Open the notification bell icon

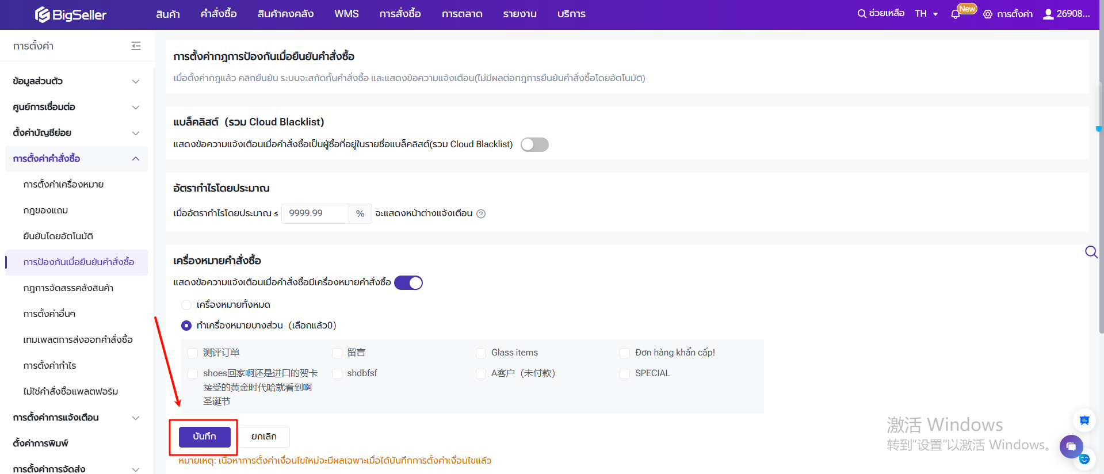(x=956, y=14)
